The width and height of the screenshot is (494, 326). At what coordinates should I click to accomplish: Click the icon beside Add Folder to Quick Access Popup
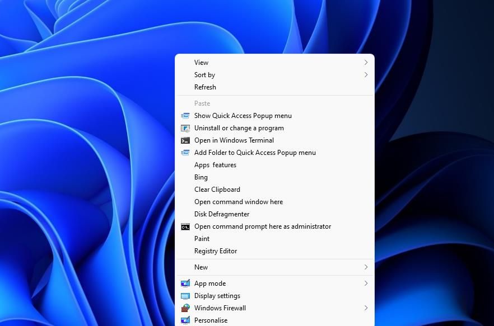coord(185,153)
